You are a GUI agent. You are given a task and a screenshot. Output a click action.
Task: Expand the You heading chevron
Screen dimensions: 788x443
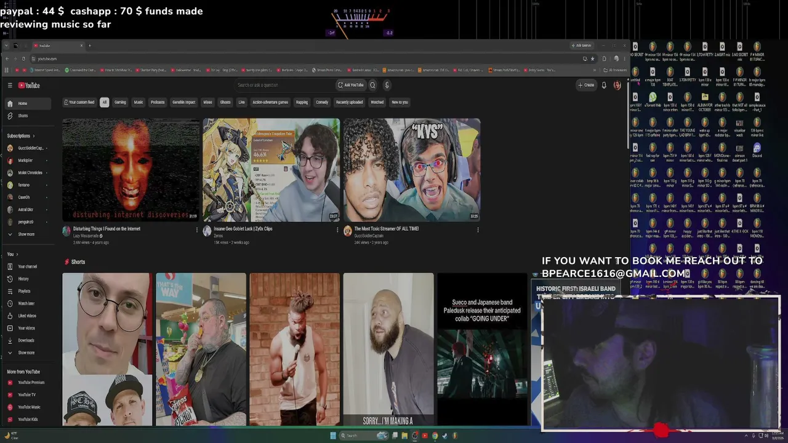click(x=17, y=255)
